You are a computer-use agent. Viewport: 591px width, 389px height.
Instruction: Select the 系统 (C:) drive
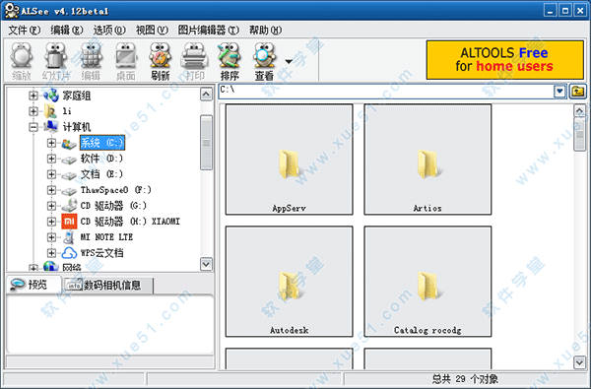click(102, 143)
